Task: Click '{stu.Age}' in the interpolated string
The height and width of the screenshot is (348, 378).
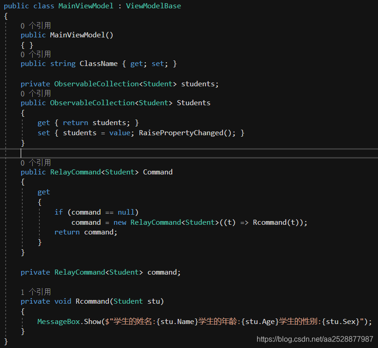Action: 260,322
